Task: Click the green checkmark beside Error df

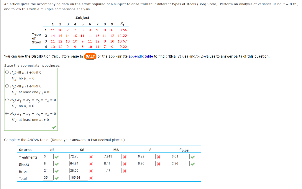Action: click(x=57, y=171)
